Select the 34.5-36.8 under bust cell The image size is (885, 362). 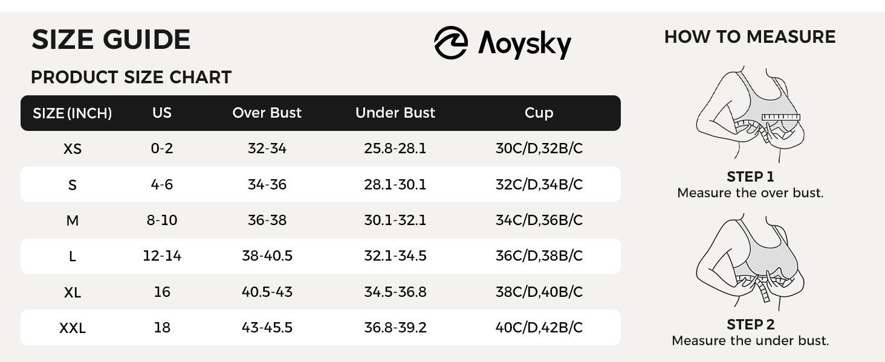point(395,292)
